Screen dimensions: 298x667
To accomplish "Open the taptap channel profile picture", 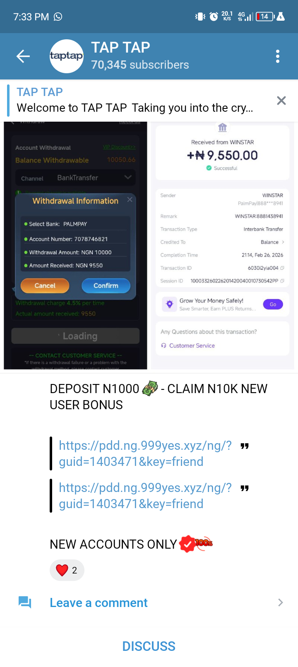I will 67,56.
